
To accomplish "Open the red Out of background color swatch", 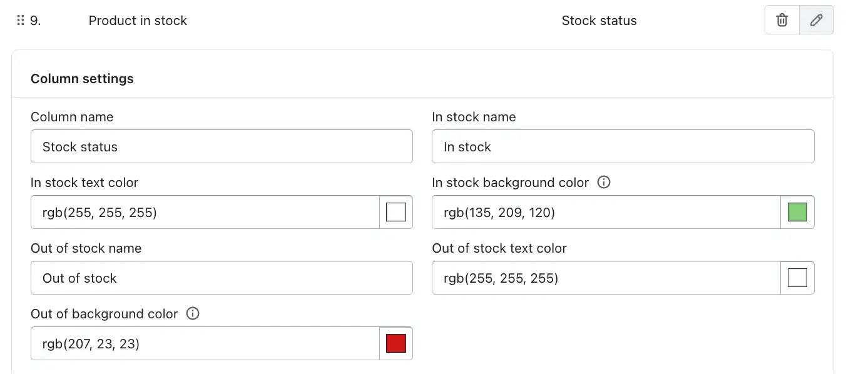I will (x=396, y=343).
